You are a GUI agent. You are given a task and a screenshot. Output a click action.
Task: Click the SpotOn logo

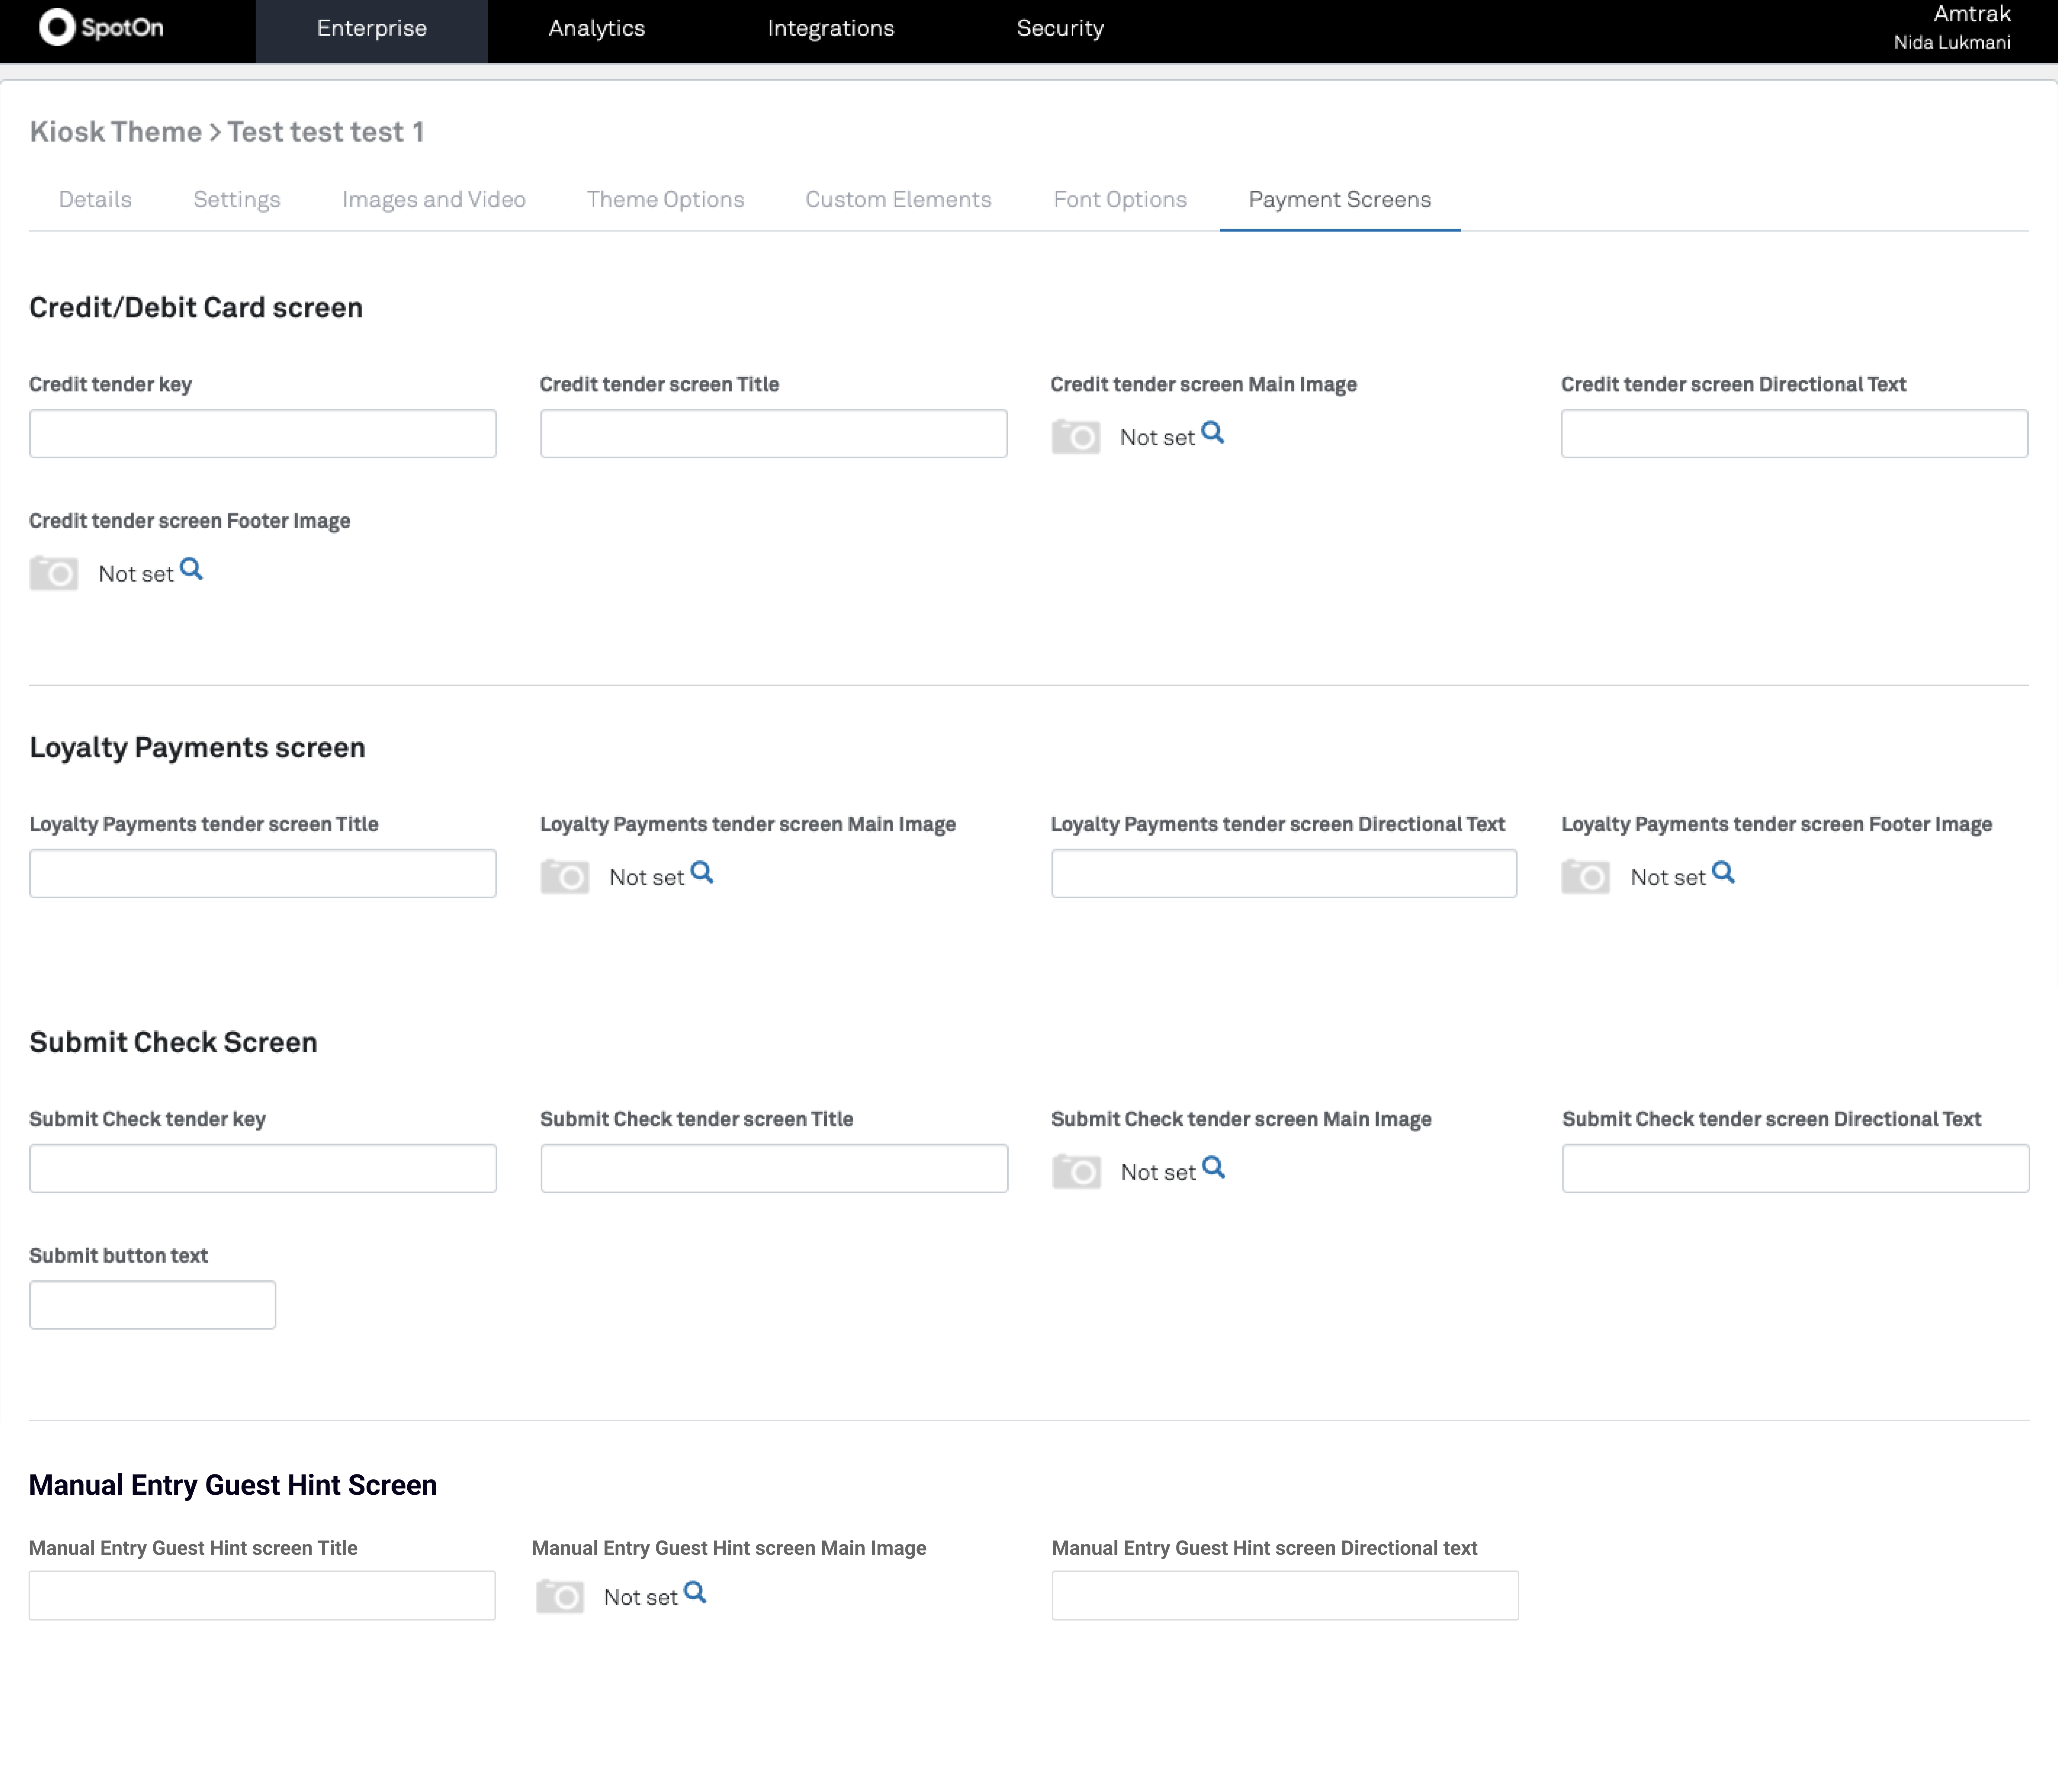(101, 28)
